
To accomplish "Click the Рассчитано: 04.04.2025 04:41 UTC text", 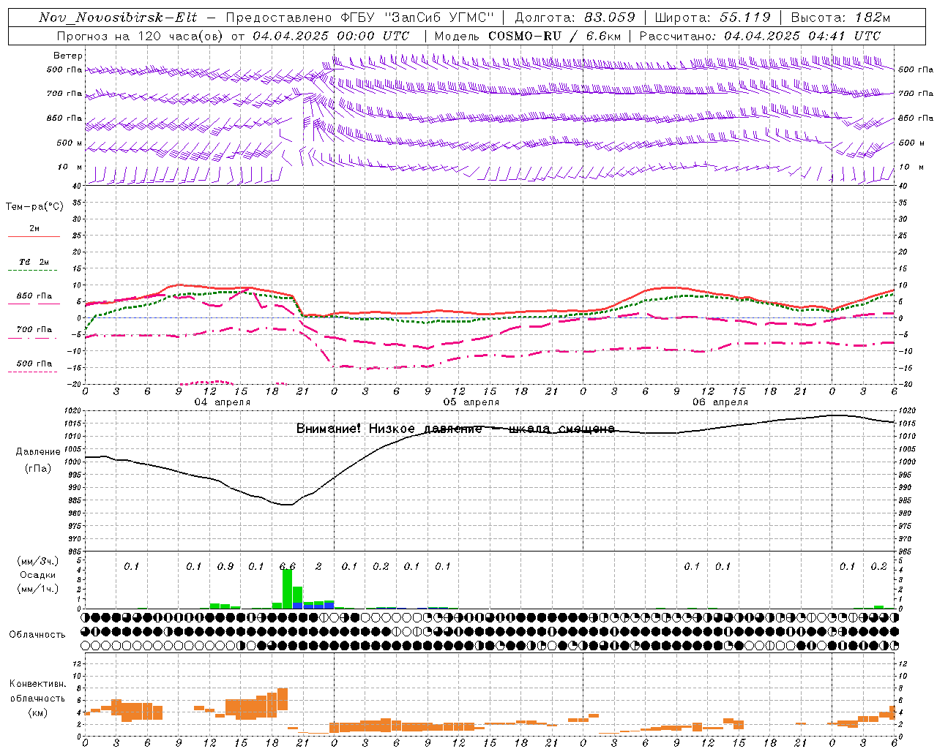I will [x=760, y=36].
